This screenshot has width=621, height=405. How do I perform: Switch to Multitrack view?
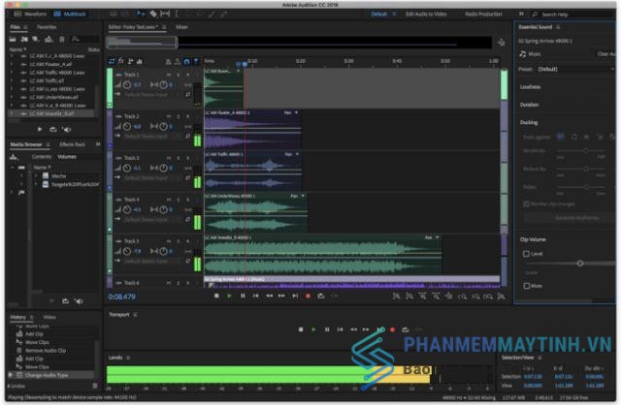(x=70, y=14)
